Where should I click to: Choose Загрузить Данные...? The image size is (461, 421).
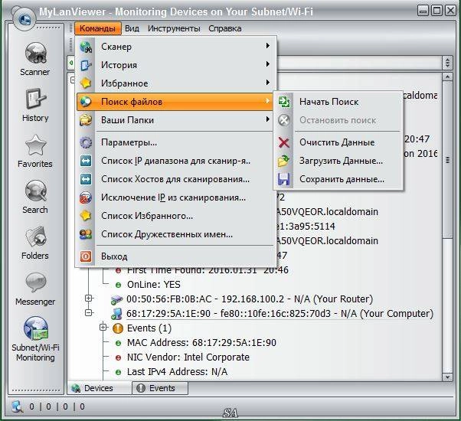click(338, 161)
